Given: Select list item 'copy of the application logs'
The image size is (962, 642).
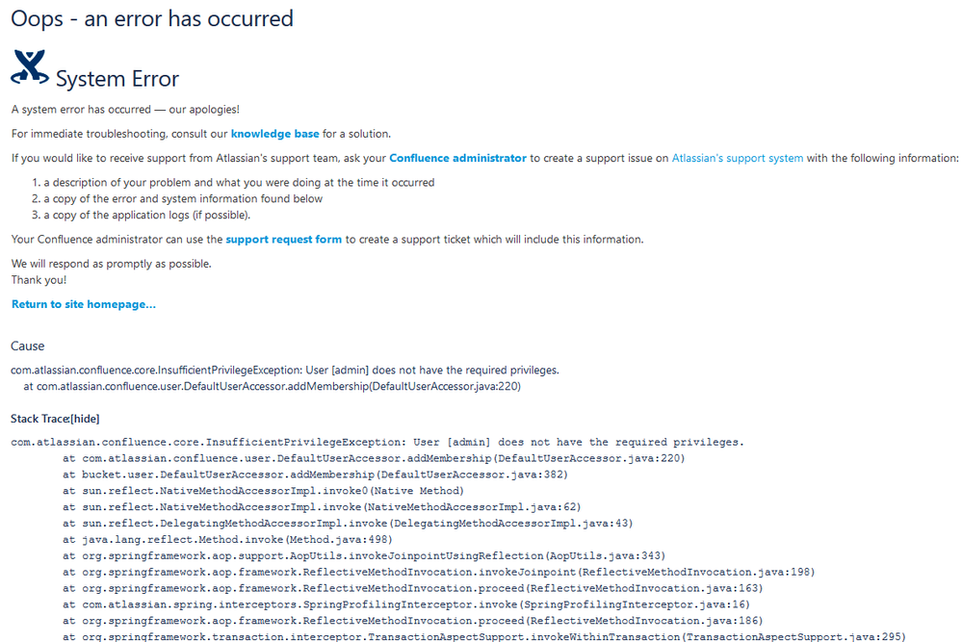Looking at the screenshot, I should [146, 215].
